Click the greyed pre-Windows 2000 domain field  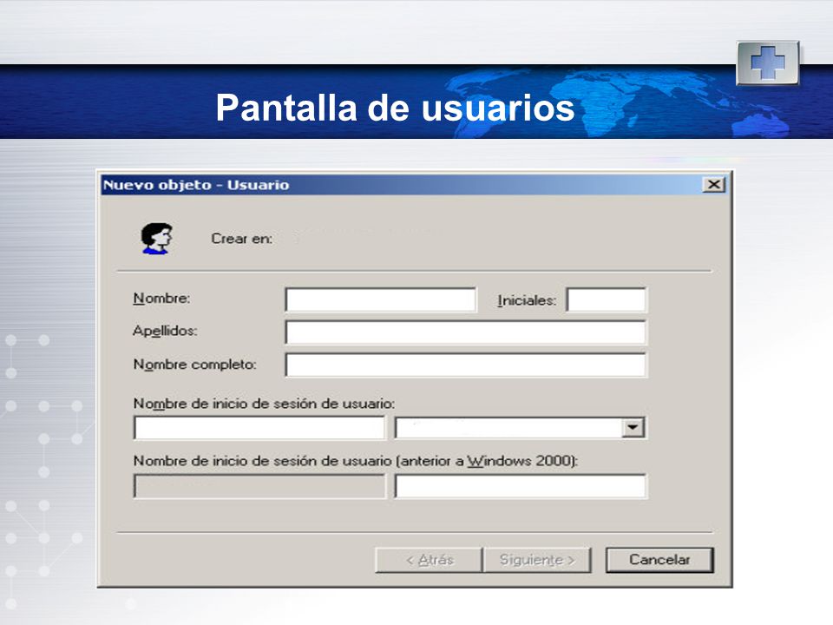pos(259,486)
